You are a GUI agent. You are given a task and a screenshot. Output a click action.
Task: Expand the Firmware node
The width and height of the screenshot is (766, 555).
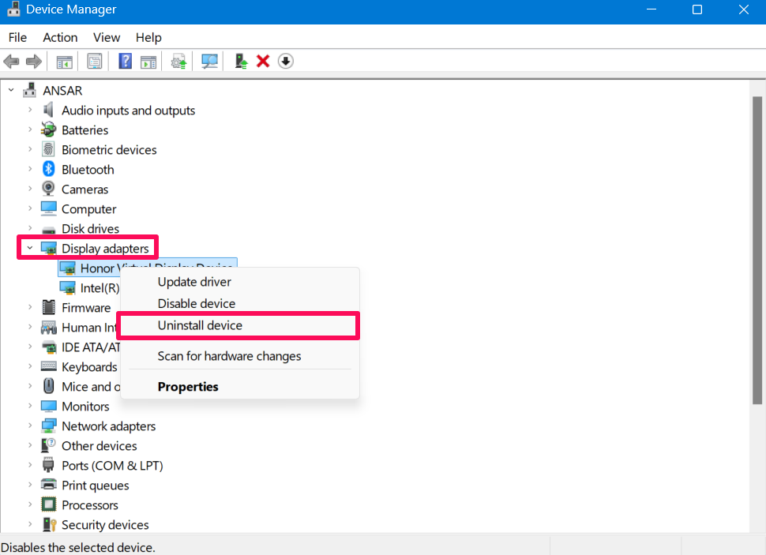(30, 307)
